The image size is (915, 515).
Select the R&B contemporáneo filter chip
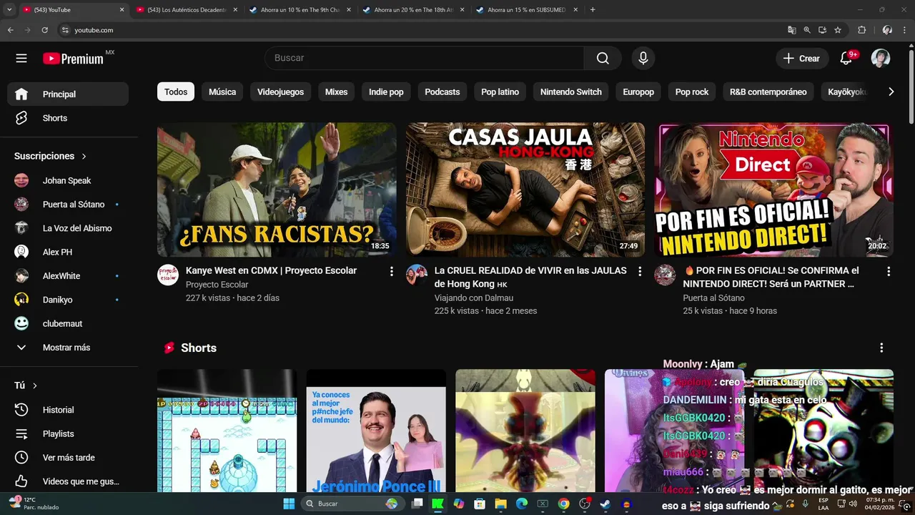[768, 92]
